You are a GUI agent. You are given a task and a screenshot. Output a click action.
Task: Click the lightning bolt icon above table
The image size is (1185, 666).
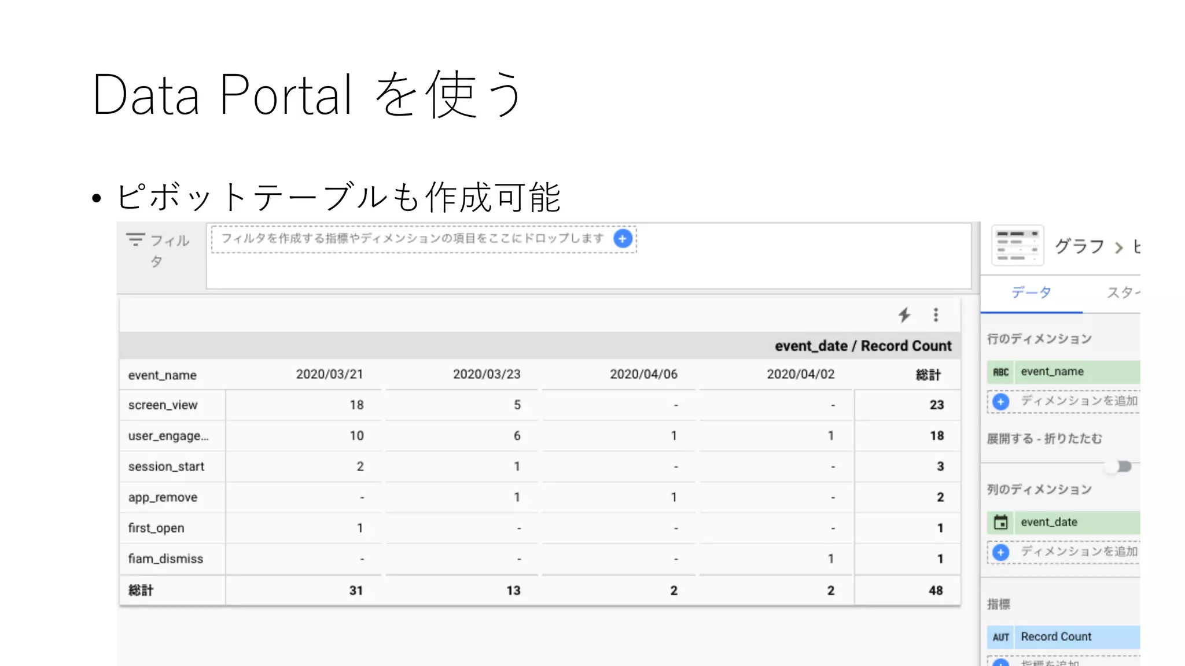(x=904, y=315)
